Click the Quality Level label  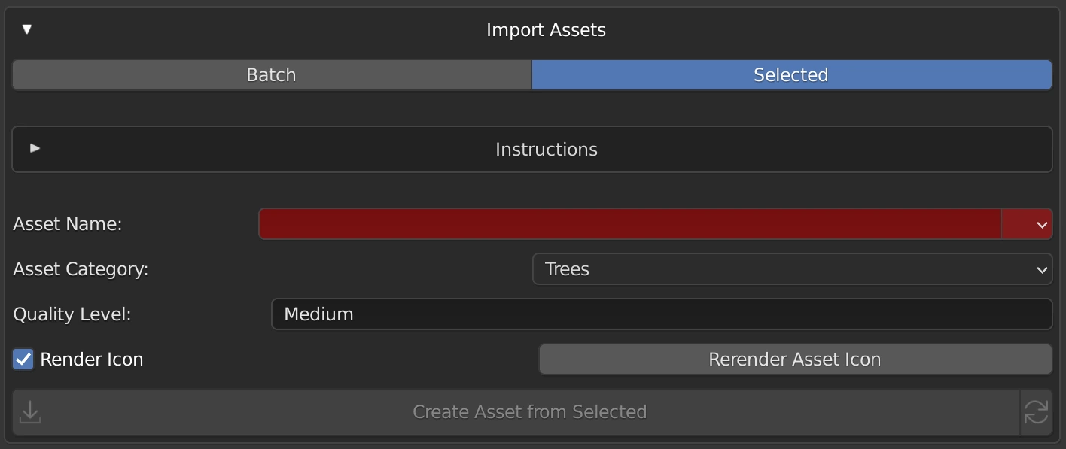coord(72,314)
